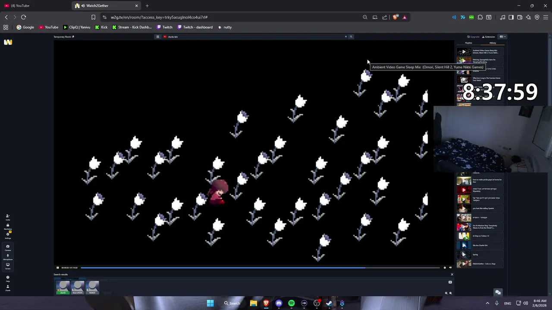
Task: Open Windows Start menu
Action: (x=210, y=303)
